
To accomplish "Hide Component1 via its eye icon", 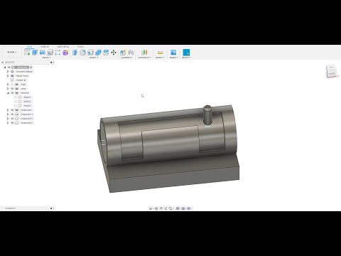I will 12,114.
